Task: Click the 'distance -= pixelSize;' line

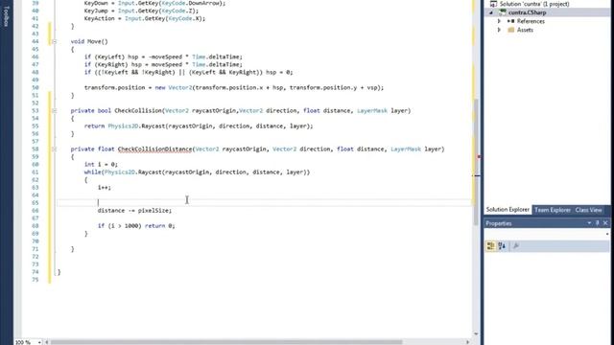Action: tap(134, 211)
